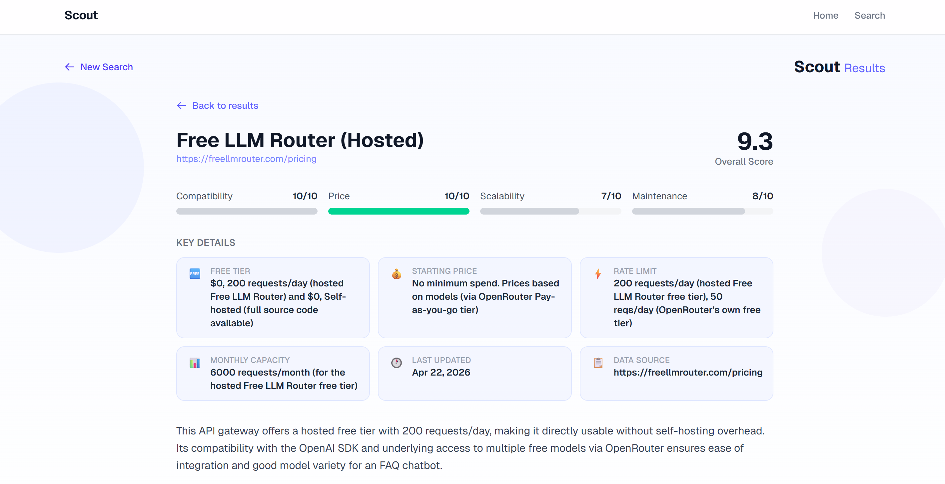Click the green Price score bar
945x484 pixels.
(399, 211)
